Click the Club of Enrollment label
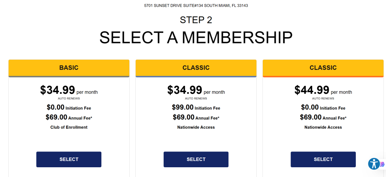 [69, 127]
